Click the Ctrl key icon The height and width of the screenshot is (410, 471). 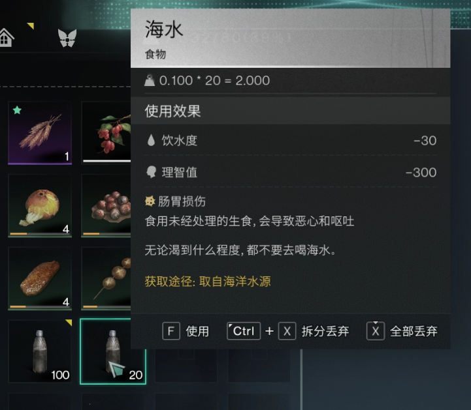[244, 331]
